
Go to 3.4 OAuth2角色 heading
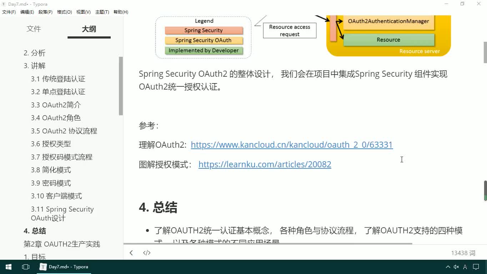click(56, 118)
